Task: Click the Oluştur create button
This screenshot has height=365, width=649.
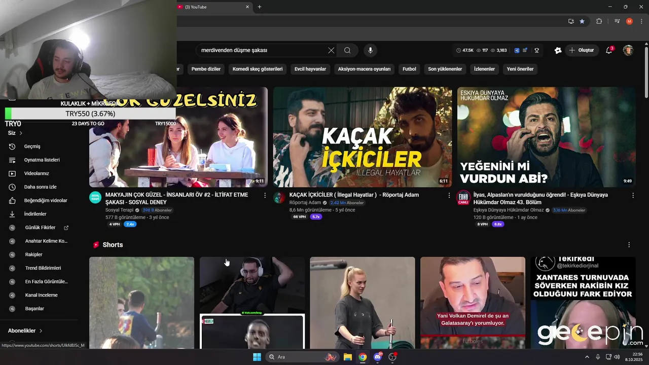Action: [581, 50]
